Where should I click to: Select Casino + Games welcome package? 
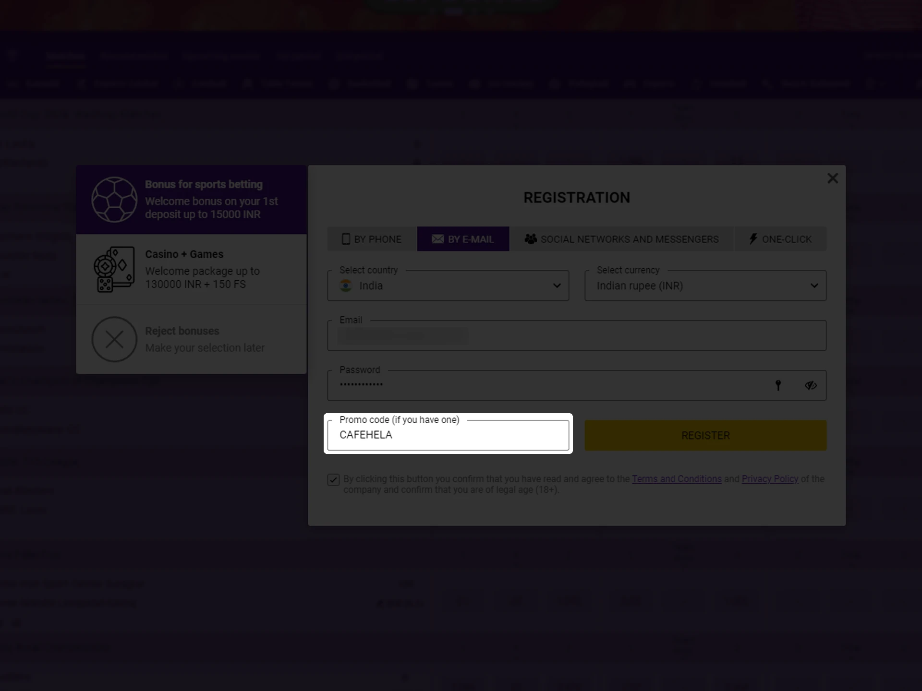[x=191, y=269]
